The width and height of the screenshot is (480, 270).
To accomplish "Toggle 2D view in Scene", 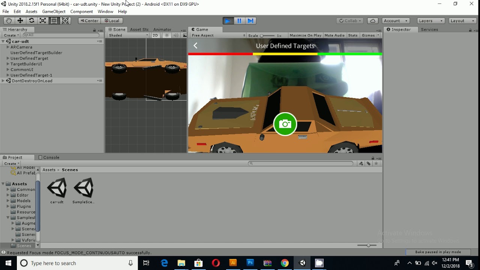I will click(x=155, y=35).
